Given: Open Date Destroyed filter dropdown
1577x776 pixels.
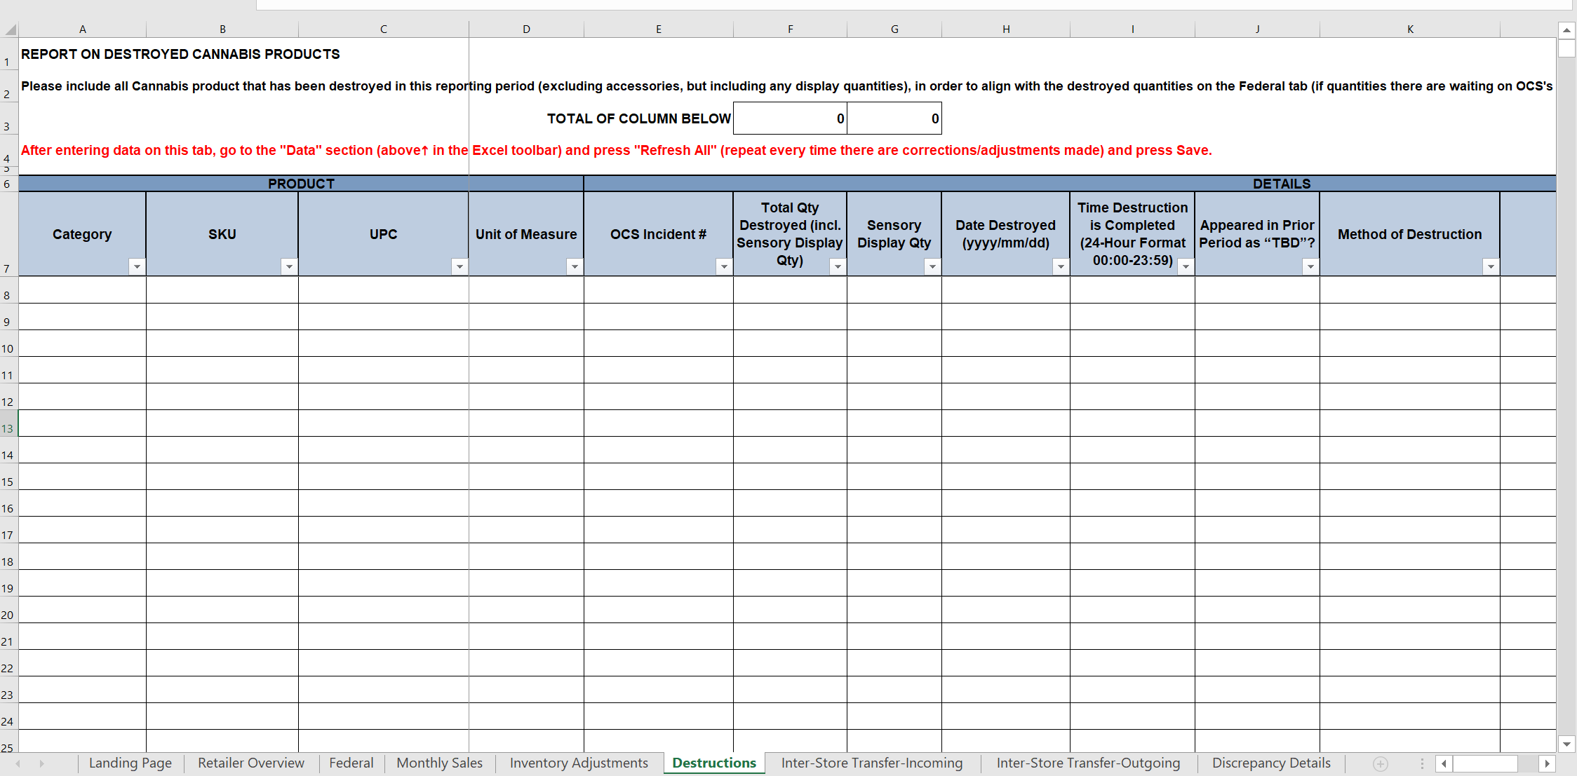Looking at the screenshot, I should (x=1061, y=266).
